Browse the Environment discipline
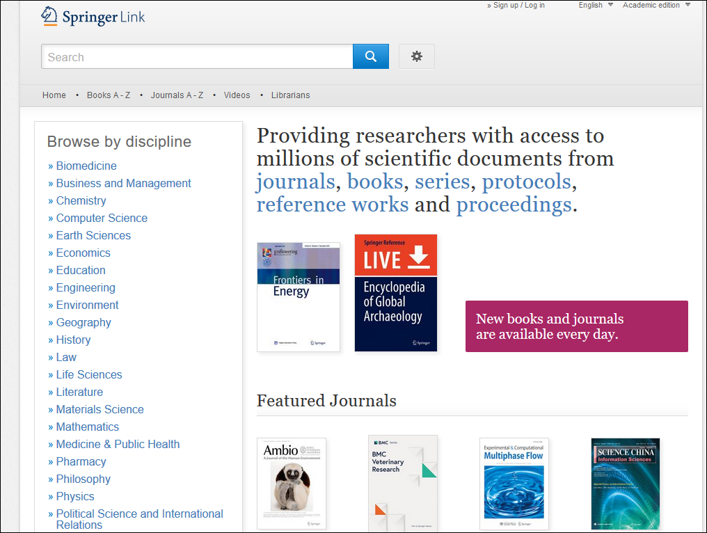The image size is (707, 533). point(87,305)
